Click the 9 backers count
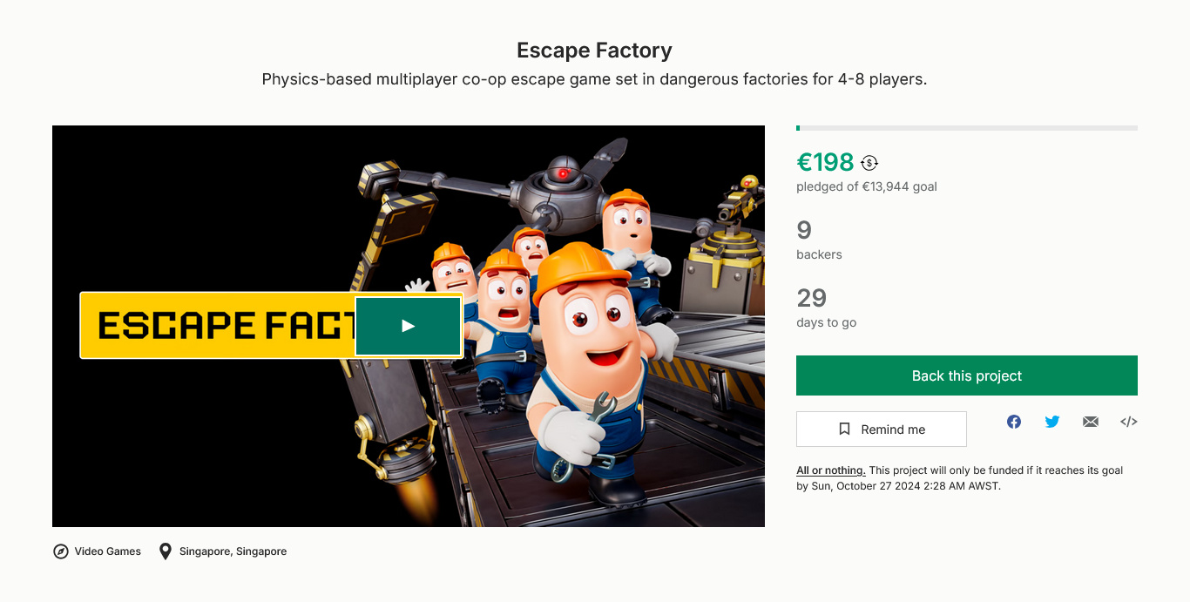The width and height of the screenshot is (1190, 602). (804, 230)
